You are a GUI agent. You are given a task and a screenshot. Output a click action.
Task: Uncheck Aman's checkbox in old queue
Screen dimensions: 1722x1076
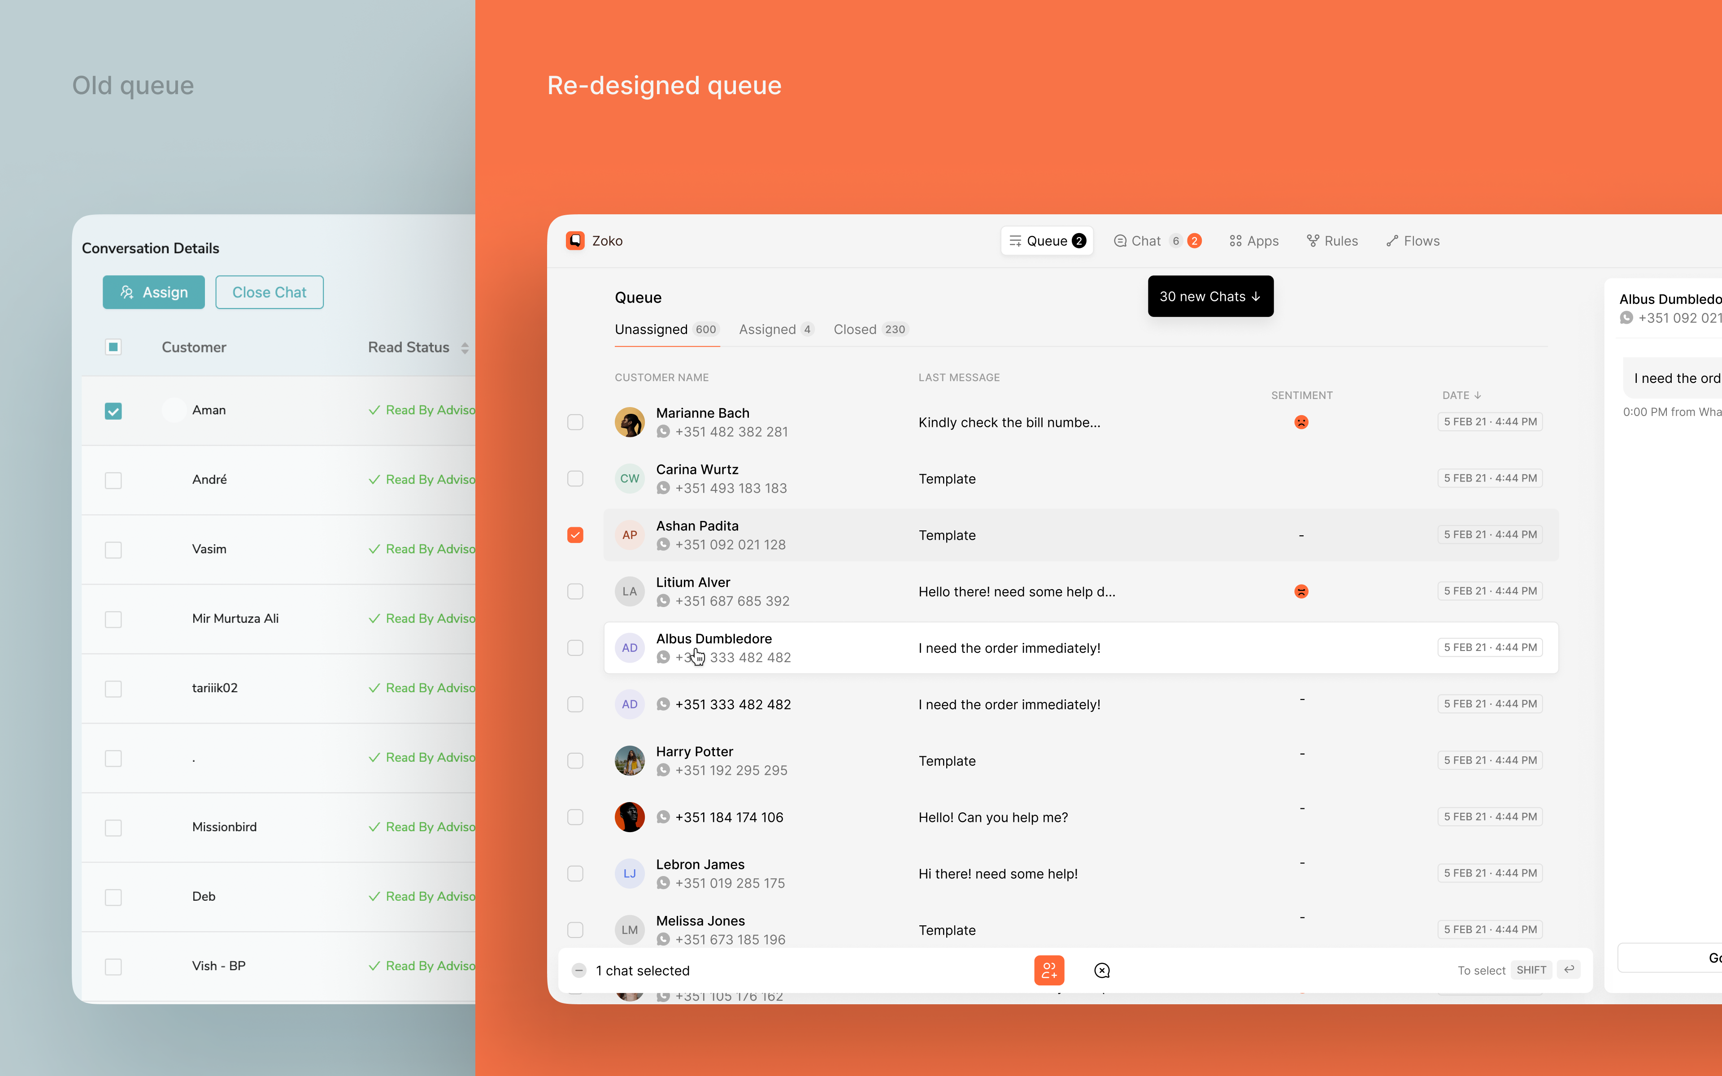[x=113, y=411]
